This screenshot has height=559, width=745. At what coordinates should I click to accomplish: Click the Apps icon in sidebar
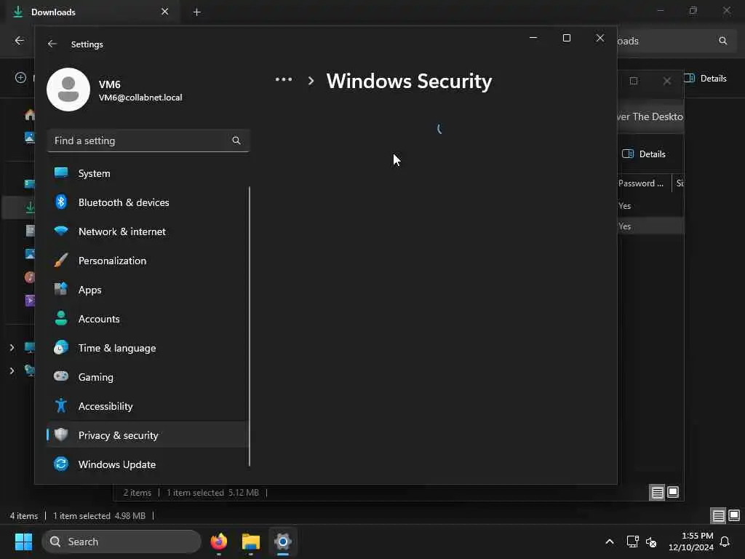click(61, 289)
